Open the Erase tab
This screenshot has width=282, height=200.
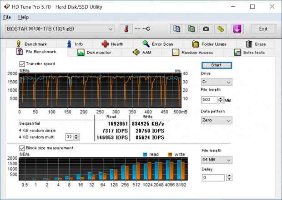tap(255, 44)
